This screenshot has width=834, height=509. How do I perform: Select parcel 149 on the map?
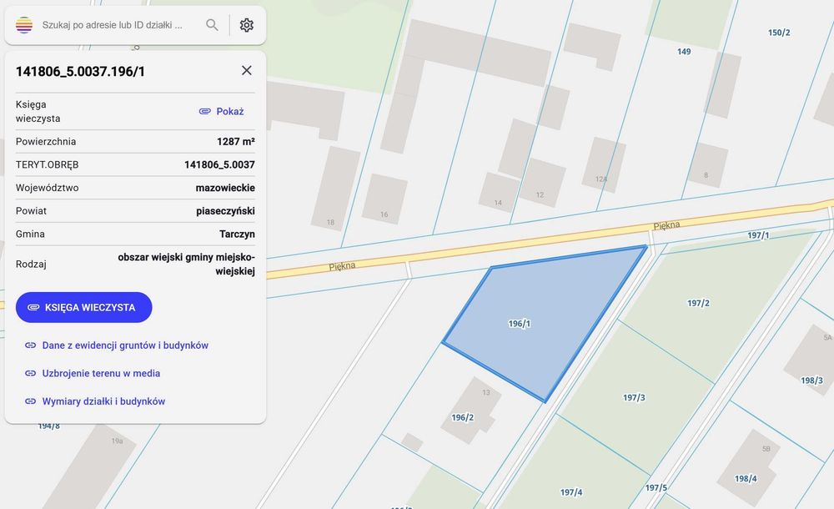point(684,52)
